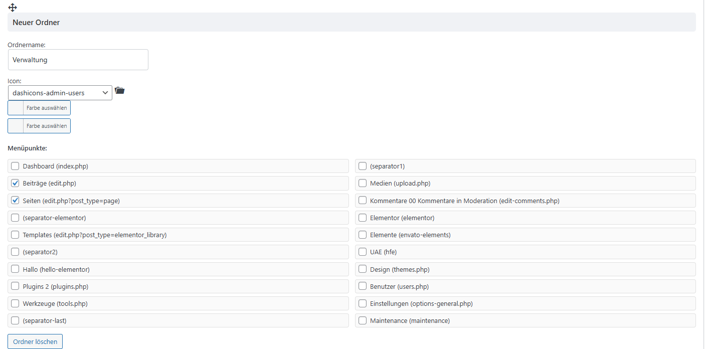Viewport: 705px width, 349px height.
Task: Click the Neuer Ordner header bar
Action: point(351,22)
